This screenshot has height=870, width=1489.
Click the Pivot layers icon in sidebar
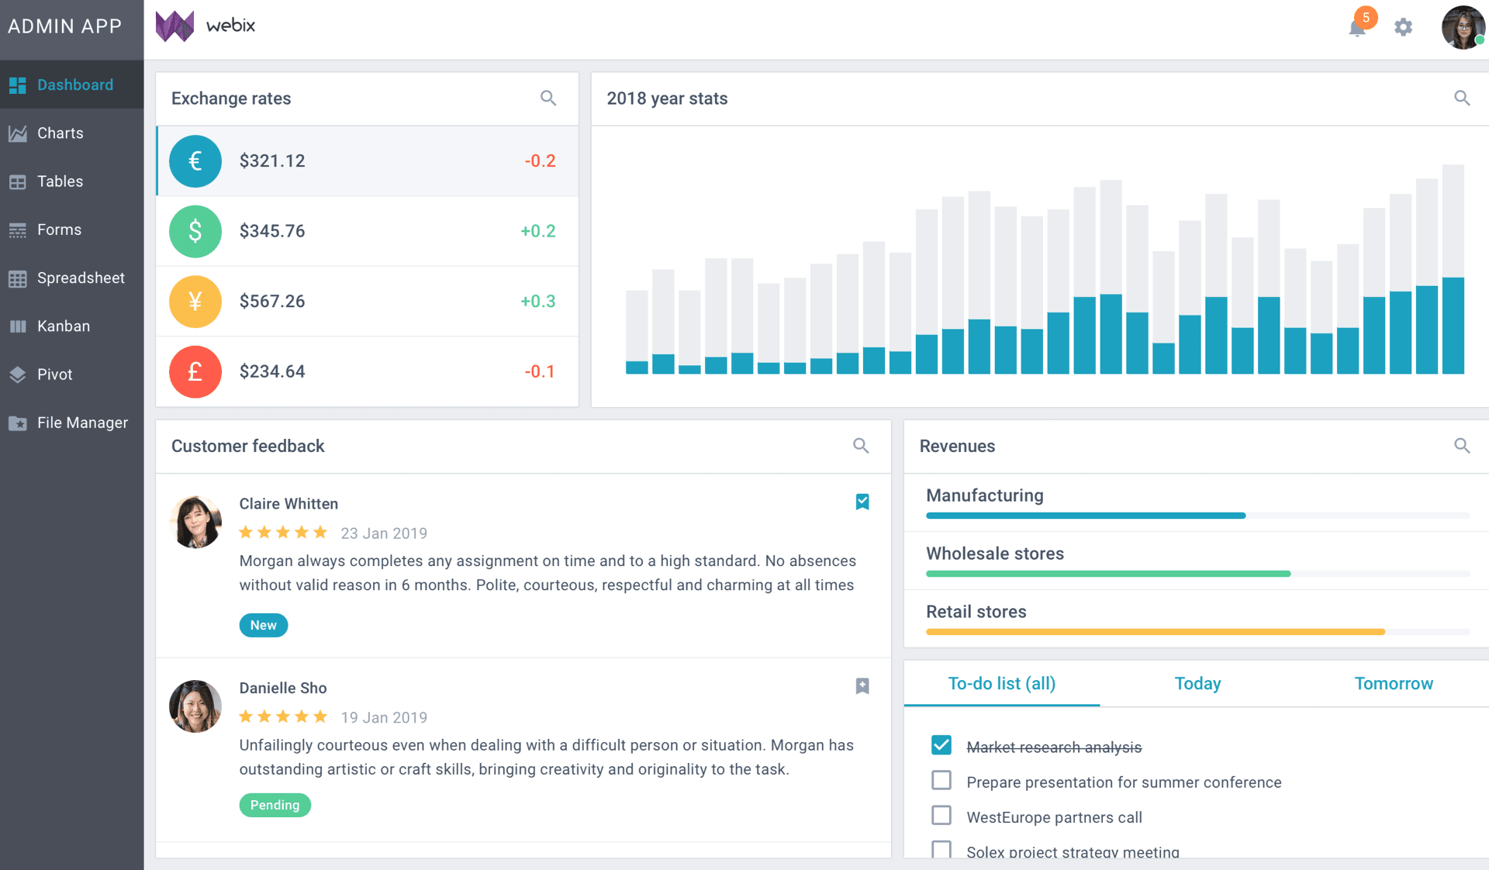(17, 375)
